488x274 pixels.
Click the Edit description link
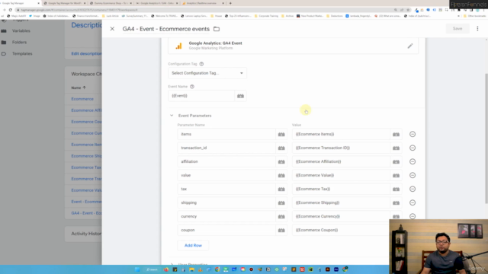coord(86,53)
